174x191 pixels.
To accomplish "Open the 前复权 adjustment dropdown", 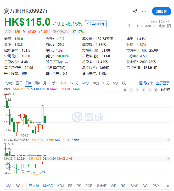I will point(165,90).
